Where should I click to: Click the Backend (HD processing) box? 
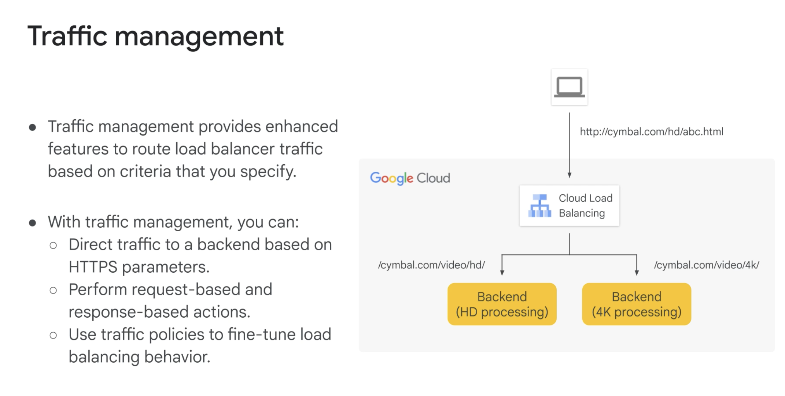click(x=502, y=304)
